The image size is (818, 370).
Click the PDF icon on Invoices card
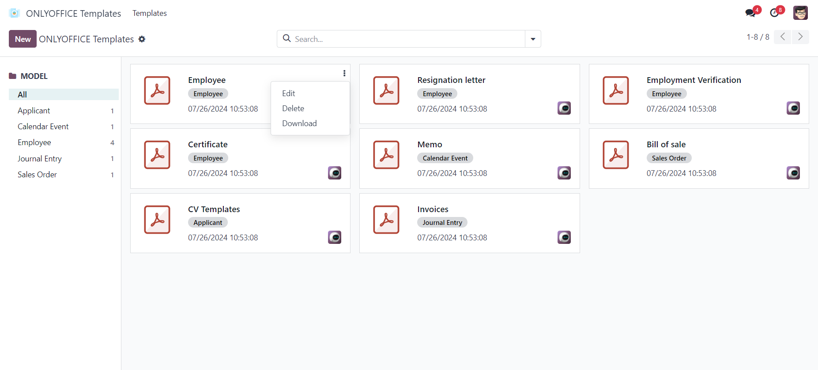pyautogui.click(x=386, y=220)
